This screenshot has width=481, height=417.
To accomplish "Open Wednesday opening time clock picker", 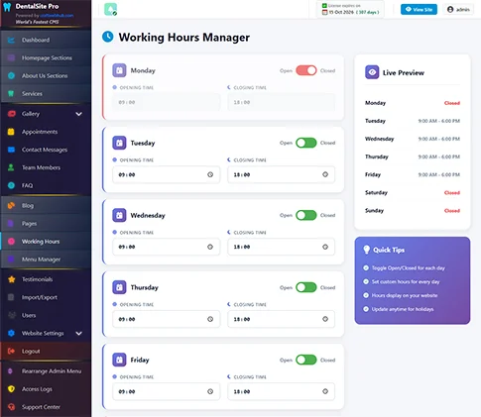I will (210, 247).
